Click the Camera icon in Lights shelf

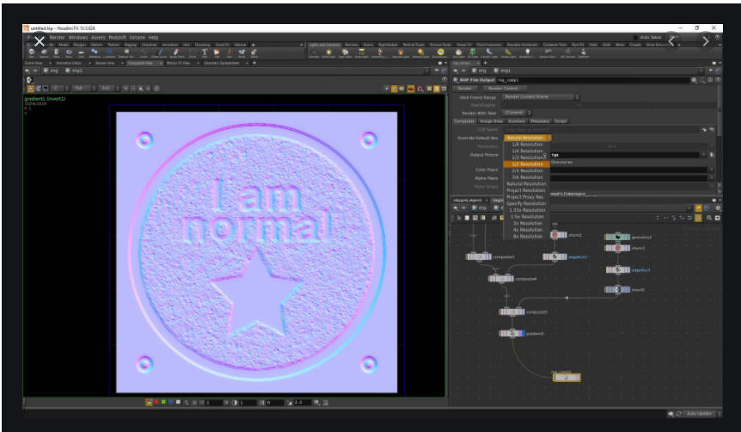pos(314,52)
